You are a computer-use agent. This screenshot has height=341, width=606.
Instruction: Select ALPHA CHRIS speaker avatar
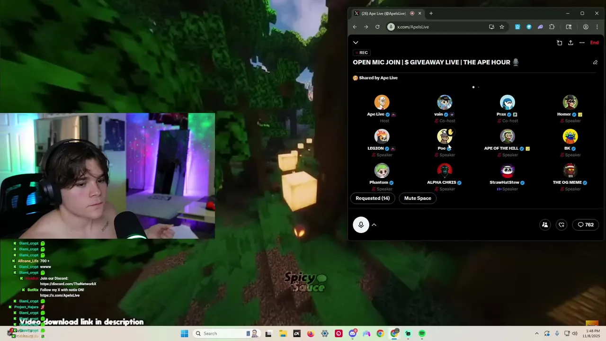point(445,170)
